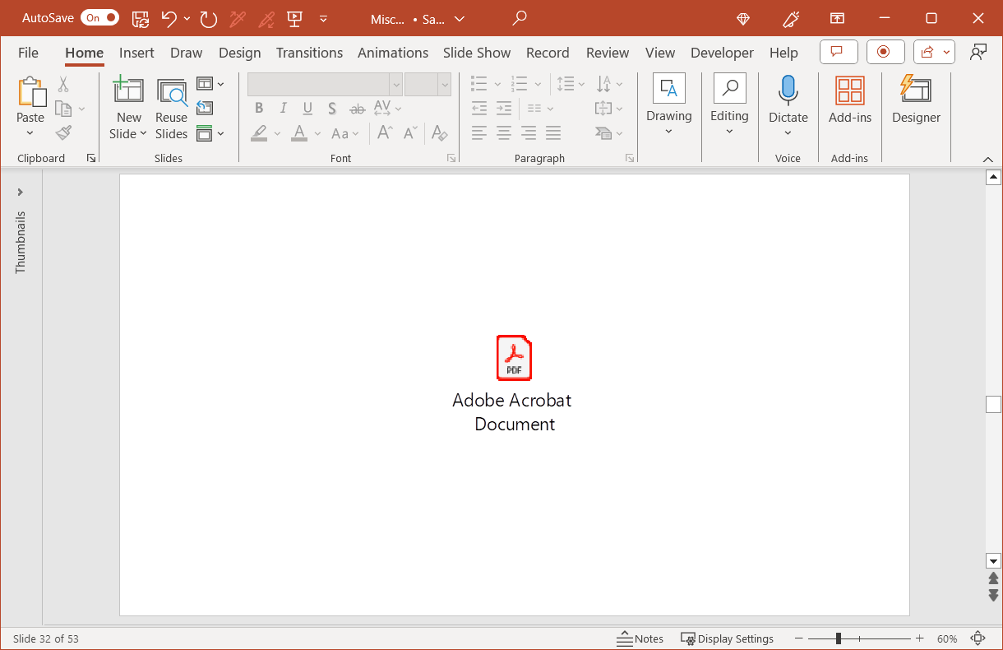Screen dimensions: 1003x650
Task: Toggle the Notes pane
Action: [x=640, y=638]
